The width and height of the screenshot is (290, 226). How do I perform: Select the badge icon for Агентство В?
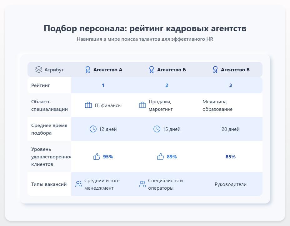point(215,69)
